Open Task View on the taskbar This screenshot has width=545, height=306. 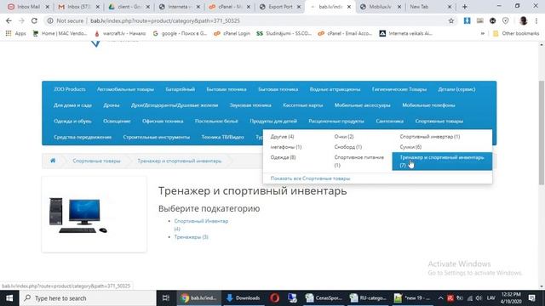(166, 298)
